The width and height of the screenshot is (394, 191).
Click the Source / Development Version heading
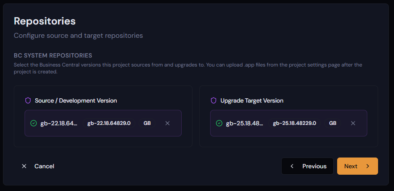(76, 100)
